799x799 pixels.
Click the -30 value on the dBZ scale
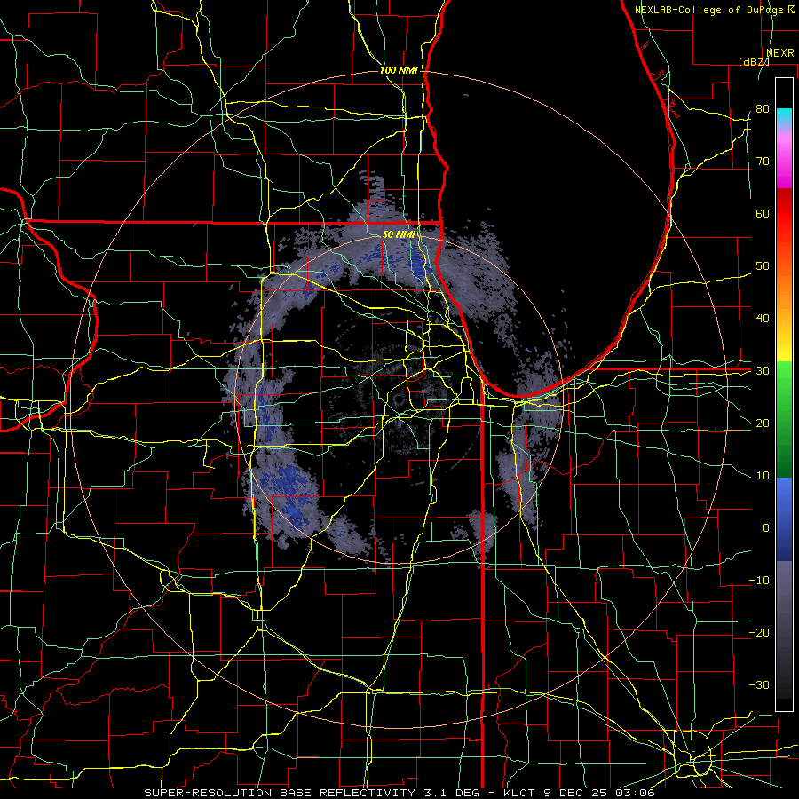tap(759, 684)
